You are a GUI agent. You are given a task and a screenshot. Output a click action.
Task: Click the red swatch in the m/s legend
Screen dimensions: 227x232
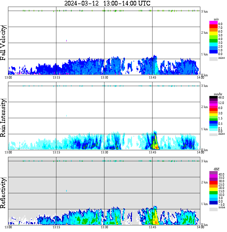213,26
